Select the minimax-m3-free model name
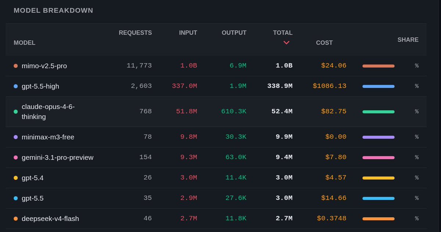Image resolution: width=441 pixels, height=232 pixels. (48, 137)
